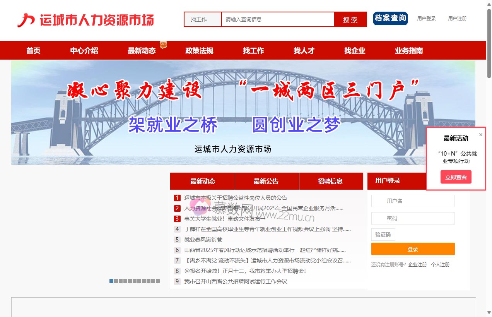Click the 企业注册 enterprise registration link
Viewport: 492px width, 317px height.
(x=417, y=264)
